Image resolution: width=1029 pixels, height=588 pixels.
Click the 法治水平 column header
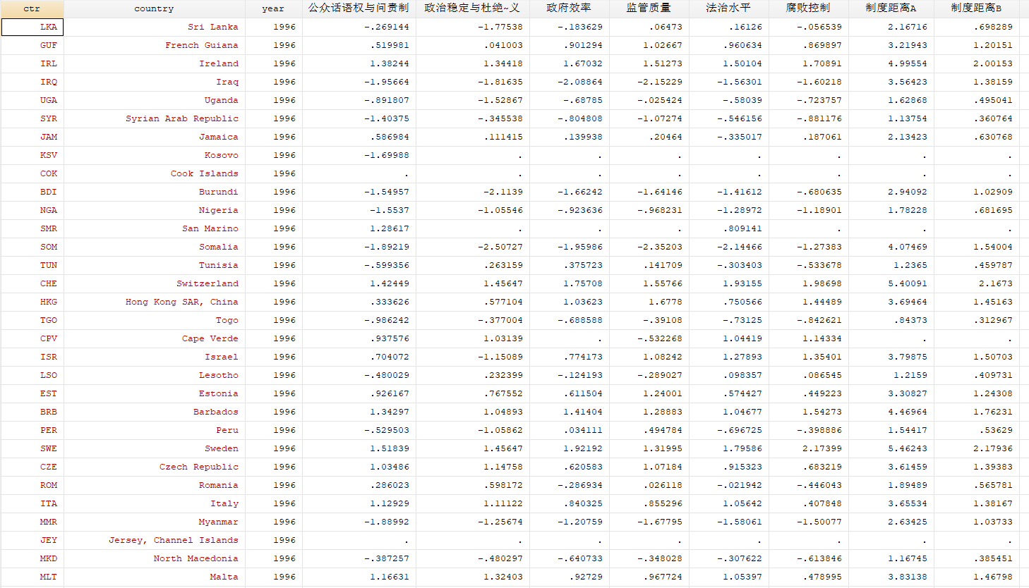point(729,8)
